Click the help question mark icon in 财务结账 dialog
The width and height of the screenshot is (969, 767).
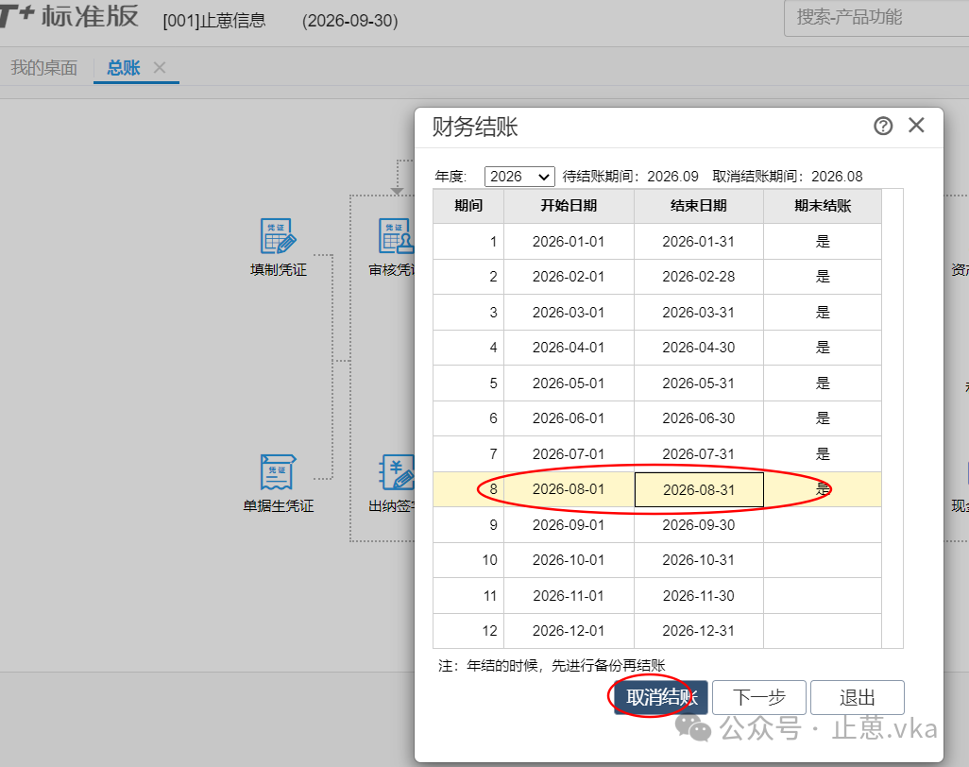pyautogui.click(x=883, y=126)
